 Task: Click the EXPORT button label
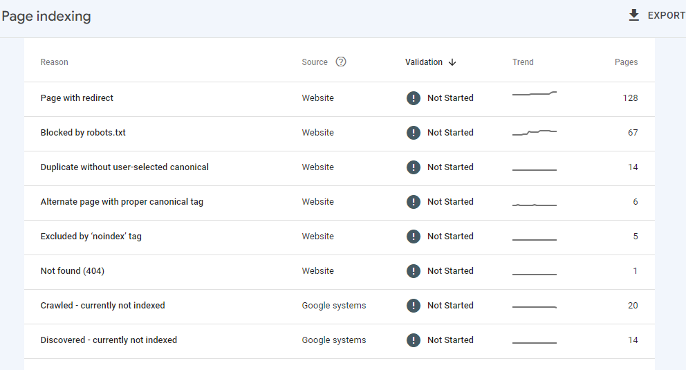666,15
